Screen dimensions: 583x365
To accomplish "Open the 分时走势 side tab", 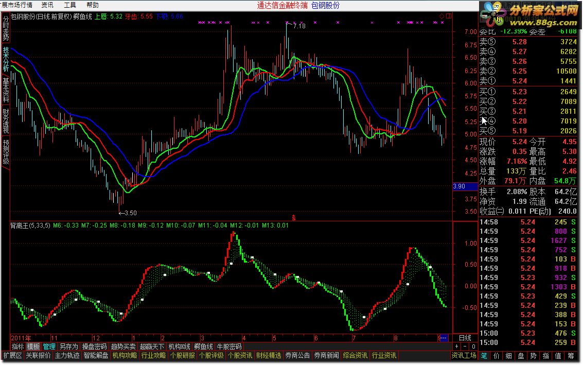I will [6, 29].
